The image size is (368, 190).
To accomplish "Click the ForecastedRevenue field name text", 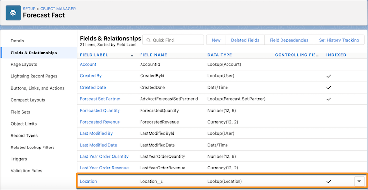I will click(160, 122).
